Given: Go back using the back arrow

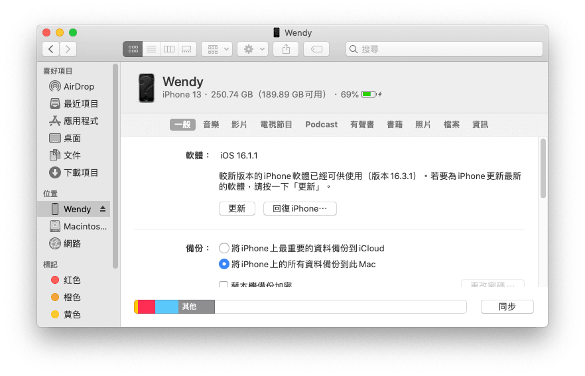Looking at the screenshot, I should (x=51, y=49).
